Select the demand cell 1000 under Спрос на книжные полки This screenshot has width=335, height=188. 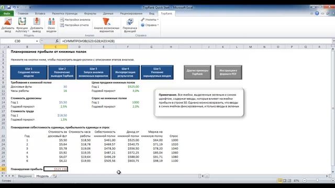click(x=128, y=102)
